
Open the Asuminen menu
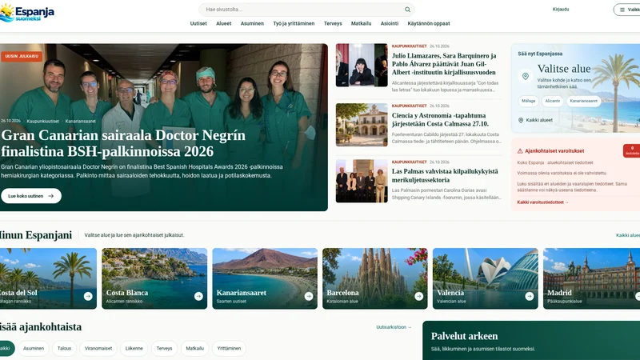(252, 24)
